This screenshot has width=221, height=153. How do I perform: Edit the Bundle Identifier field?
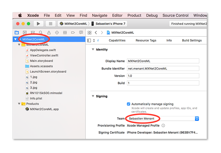point(163,68)
